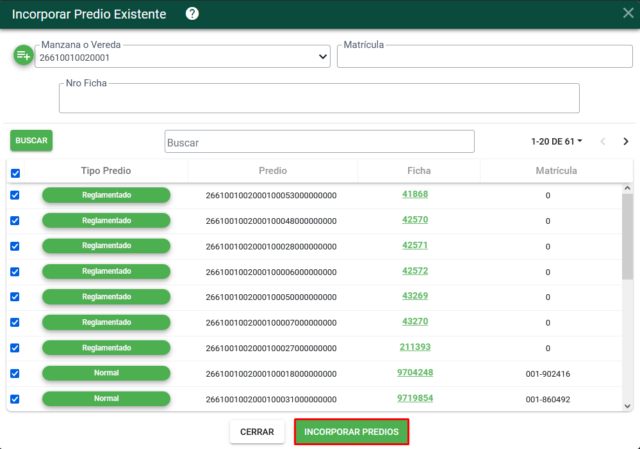Open the help question mark icon
640x449 pixels.
click(192, 14)
